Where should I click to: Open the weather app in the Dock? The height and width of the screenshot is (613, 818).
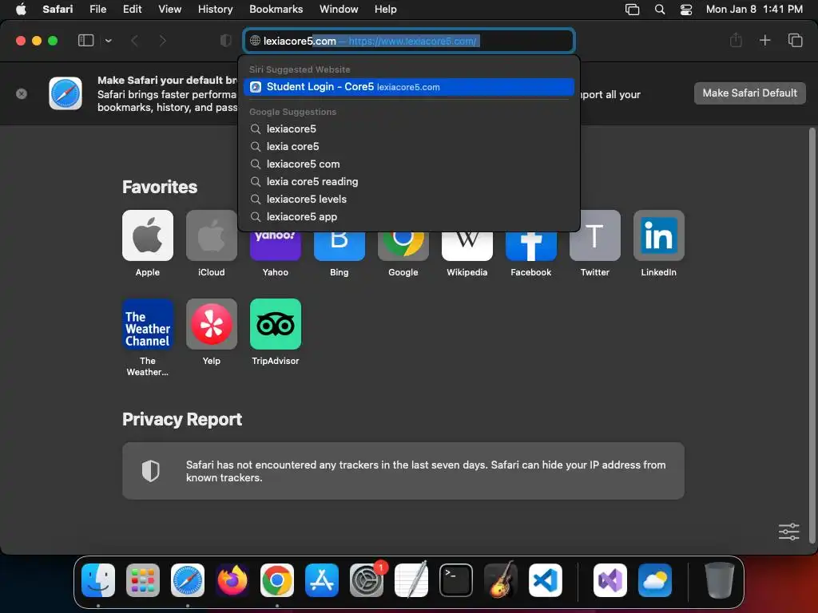[655, 579]
